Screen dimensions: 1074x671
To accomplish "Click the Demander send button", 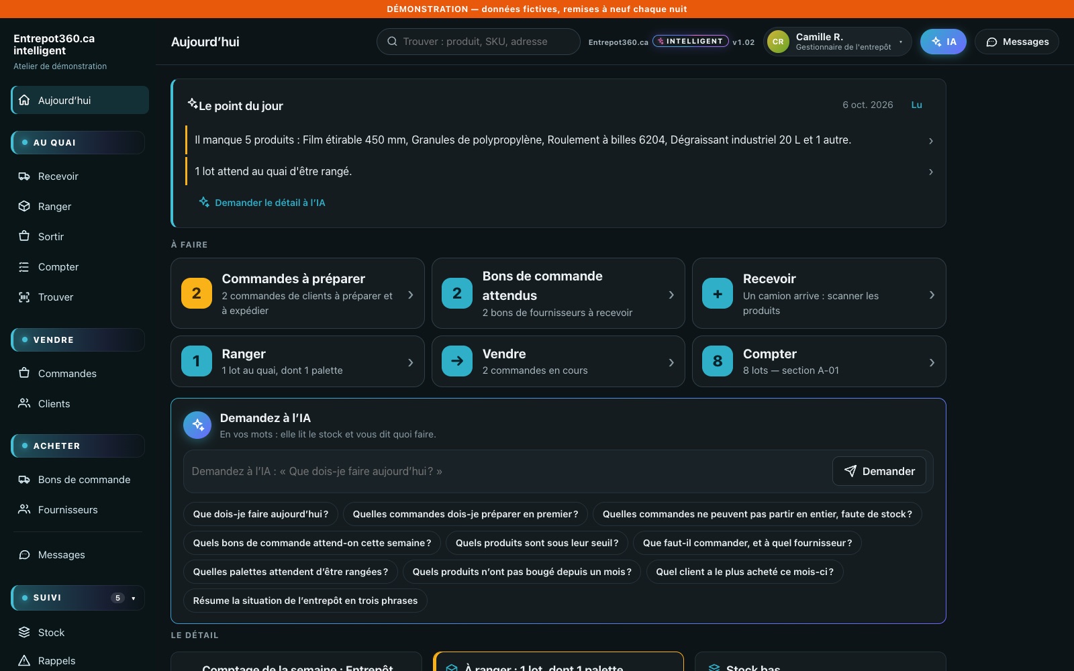I will [879, 471].
